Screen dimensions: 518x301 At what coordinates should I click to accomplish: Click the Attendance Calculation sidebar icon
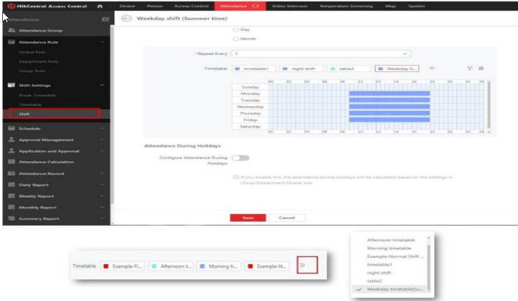(11, 162)
